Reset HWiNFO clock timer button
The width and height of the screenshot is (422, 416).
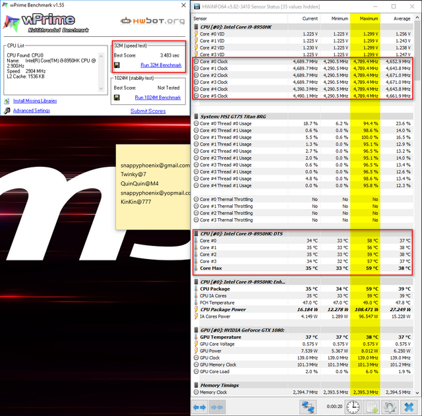[x=353, y=407]
